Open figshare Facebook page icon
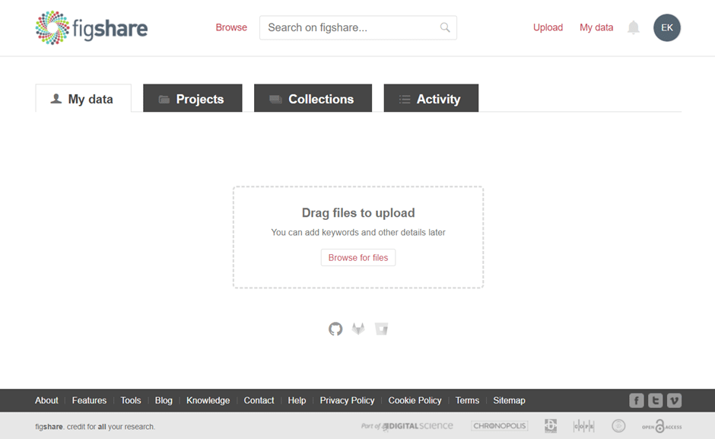Viewport: 715px width, 439px height. (637, 400)
